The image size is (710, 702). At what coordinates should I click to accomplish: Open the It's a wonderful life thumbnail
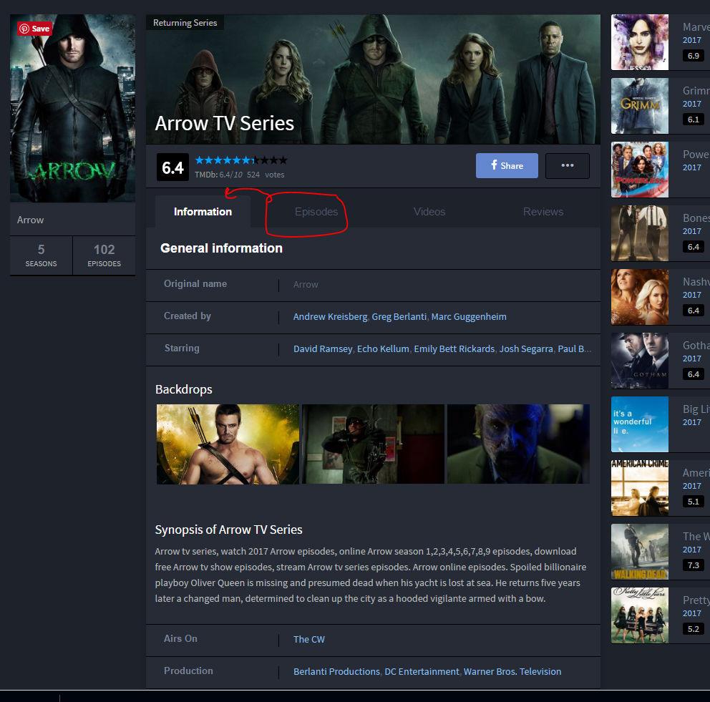(639, 424)
